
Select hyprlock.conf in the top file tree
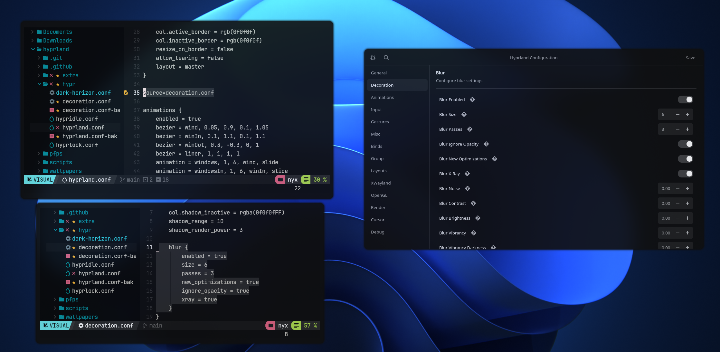77,145
